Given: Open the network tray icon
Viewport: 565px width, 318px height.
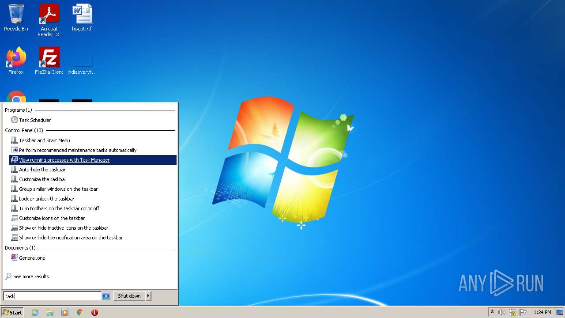Looking at the screenshot, I should (512, 312).
